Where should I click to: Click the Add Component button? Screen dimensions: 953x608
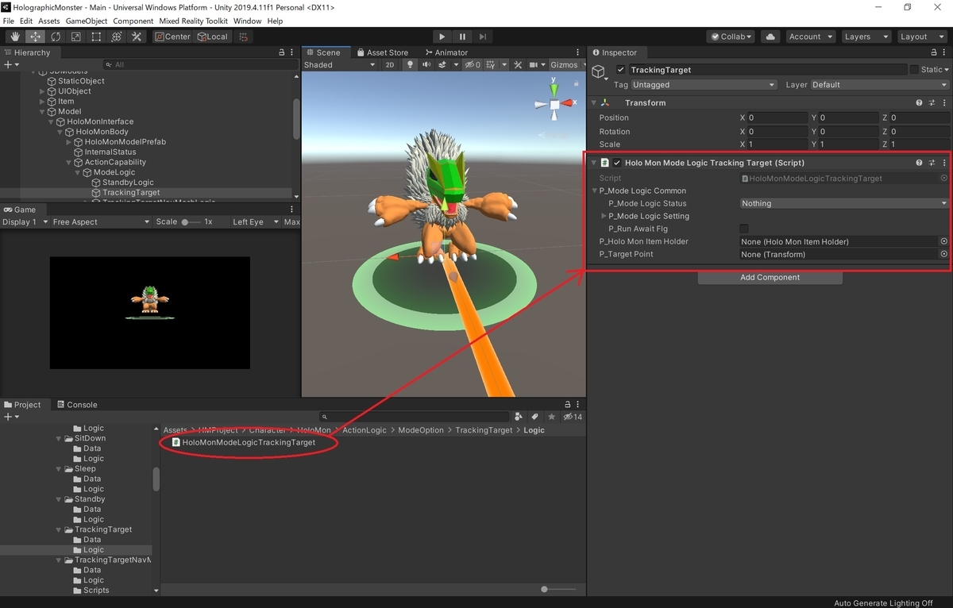click(770, 278)
